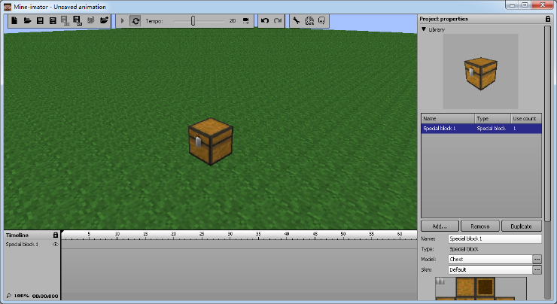Open the Skin browse button

tap(537, 269)
